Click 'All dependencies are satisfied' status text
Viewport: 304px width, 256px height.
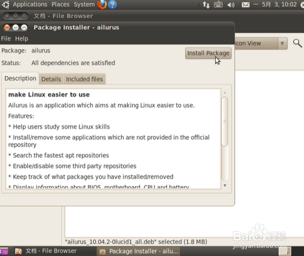tap(73, 63)
